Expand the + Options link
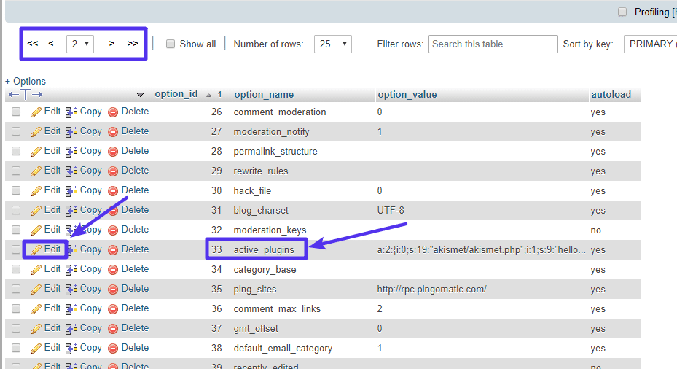677x369 pixels. click(26, 81)
